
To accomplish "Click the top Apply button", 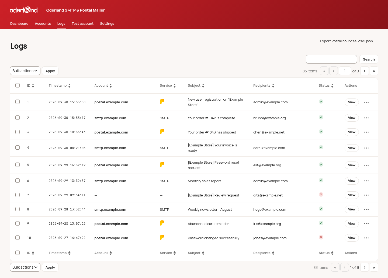I will point(50,71).
